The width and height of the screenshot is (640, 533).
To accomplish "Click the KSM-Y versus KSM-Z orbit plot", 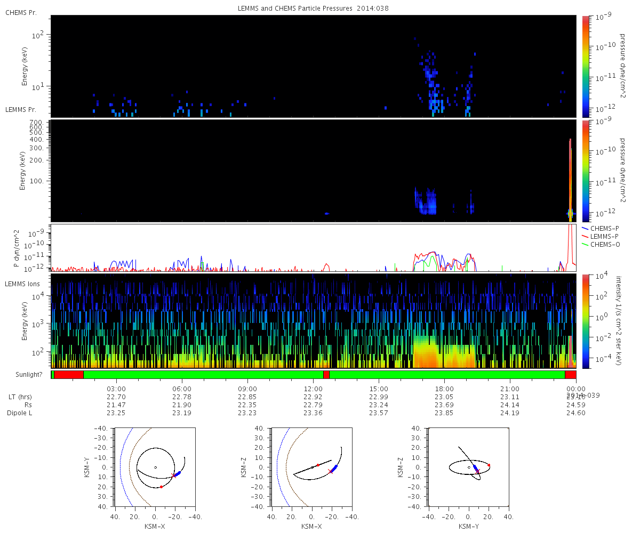I will click(469, 467).
